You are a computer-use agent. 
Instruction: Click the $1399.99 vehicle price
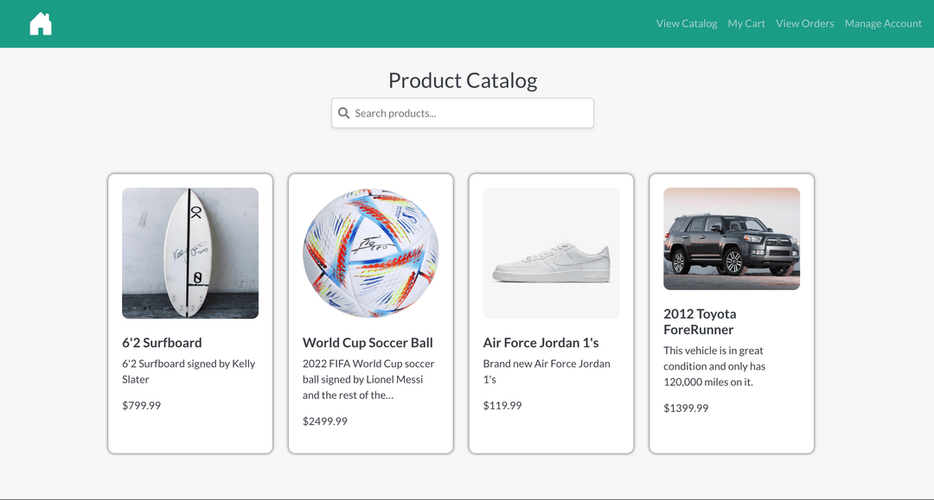point(686,408)
